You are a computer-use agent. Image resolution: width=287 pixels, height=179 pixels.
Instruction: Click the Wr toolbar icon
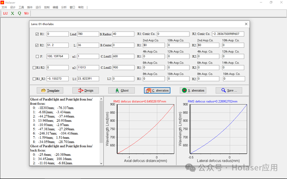coord(26,13)
